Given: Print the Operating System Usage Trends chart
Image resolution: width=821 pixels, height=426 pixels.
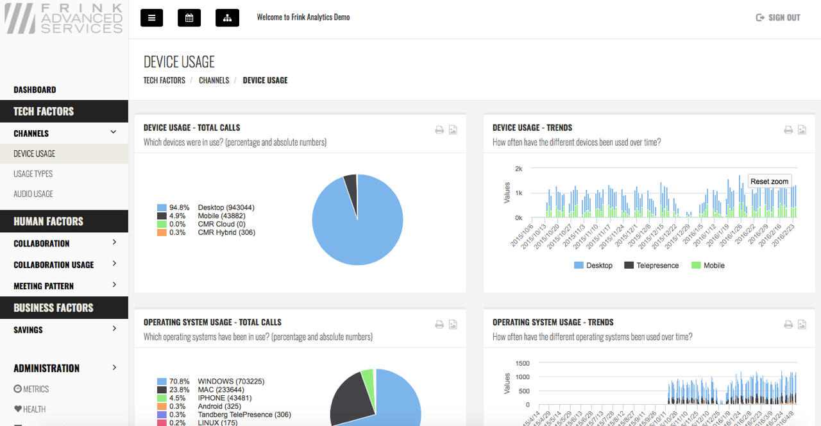Looking at the screenshot, I should pyautogui.click(x=788, y=325).
